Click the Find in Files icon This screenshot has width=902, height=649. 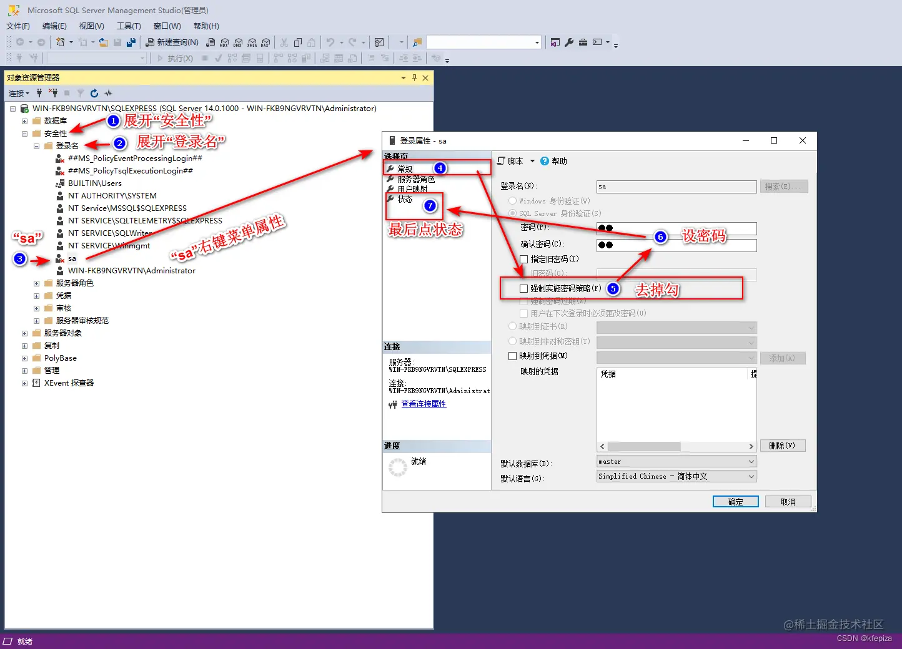click(417, 42)
